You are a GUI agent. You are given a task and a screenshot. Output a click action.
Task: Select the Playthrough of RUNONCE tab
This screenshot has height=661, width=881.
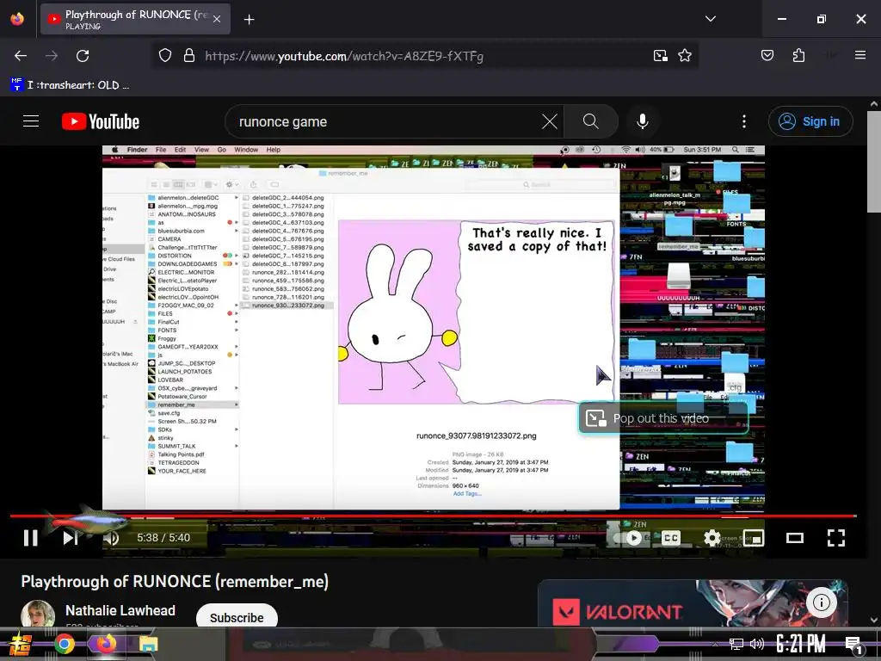click(135, 19)
